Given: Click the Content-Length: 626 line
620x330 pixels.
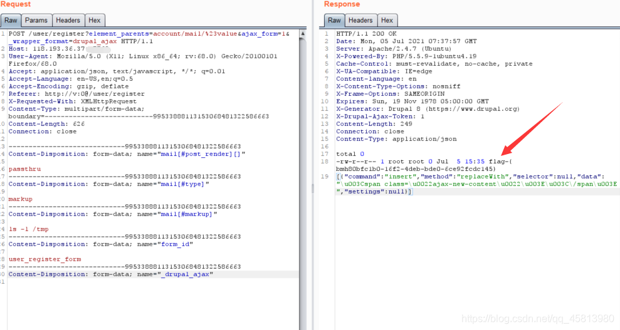Looking at the screenshot, I should [46, 123].
